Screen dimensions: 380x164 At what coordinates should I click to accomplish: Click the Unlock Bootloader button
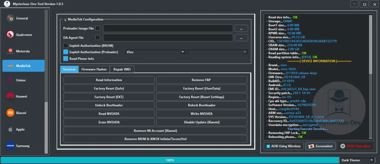tap(109, 105)
